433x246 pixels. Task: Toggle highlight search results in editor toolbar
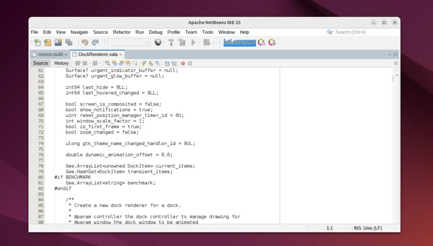(128, 63)
